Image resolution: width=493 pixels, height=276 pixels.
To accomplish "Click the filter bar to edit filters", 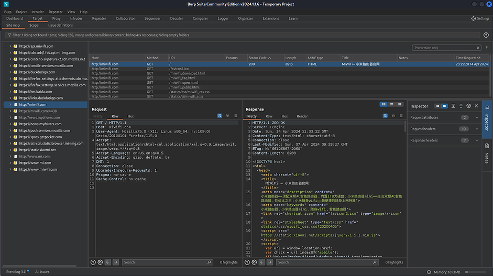I will (242, 35).
